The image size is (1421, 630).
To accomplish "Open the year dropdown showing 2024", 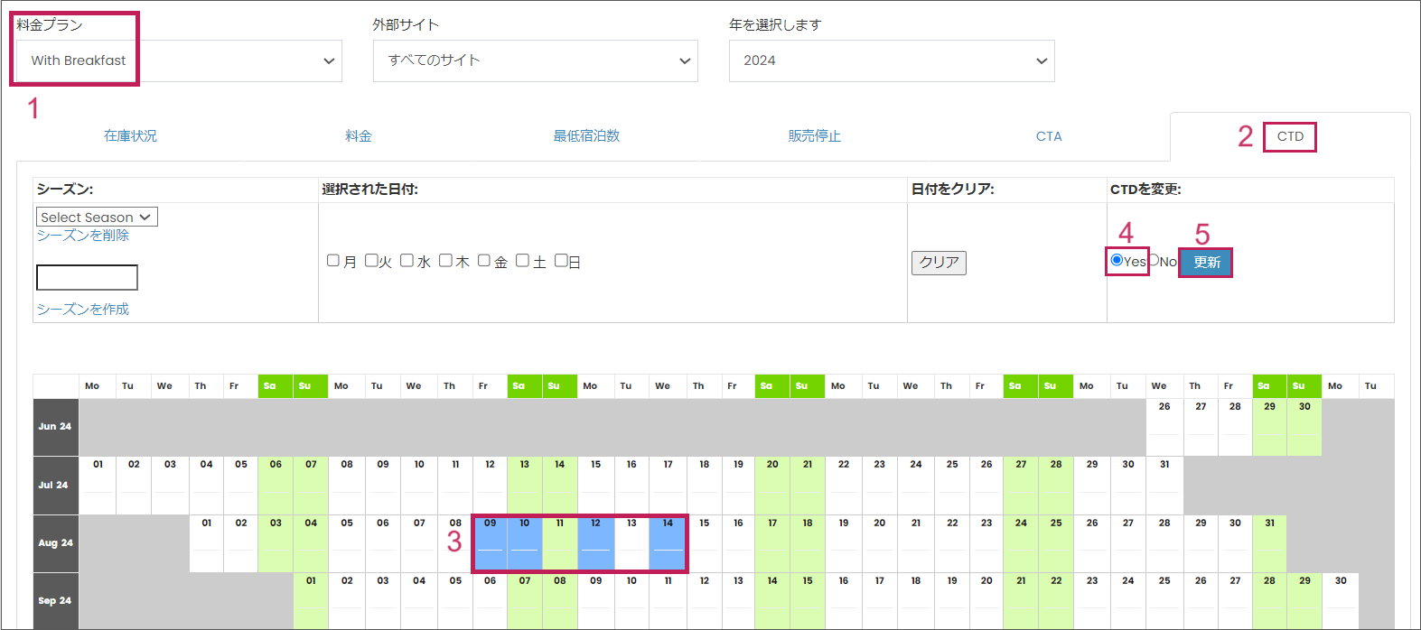I will tap(892, 60).
